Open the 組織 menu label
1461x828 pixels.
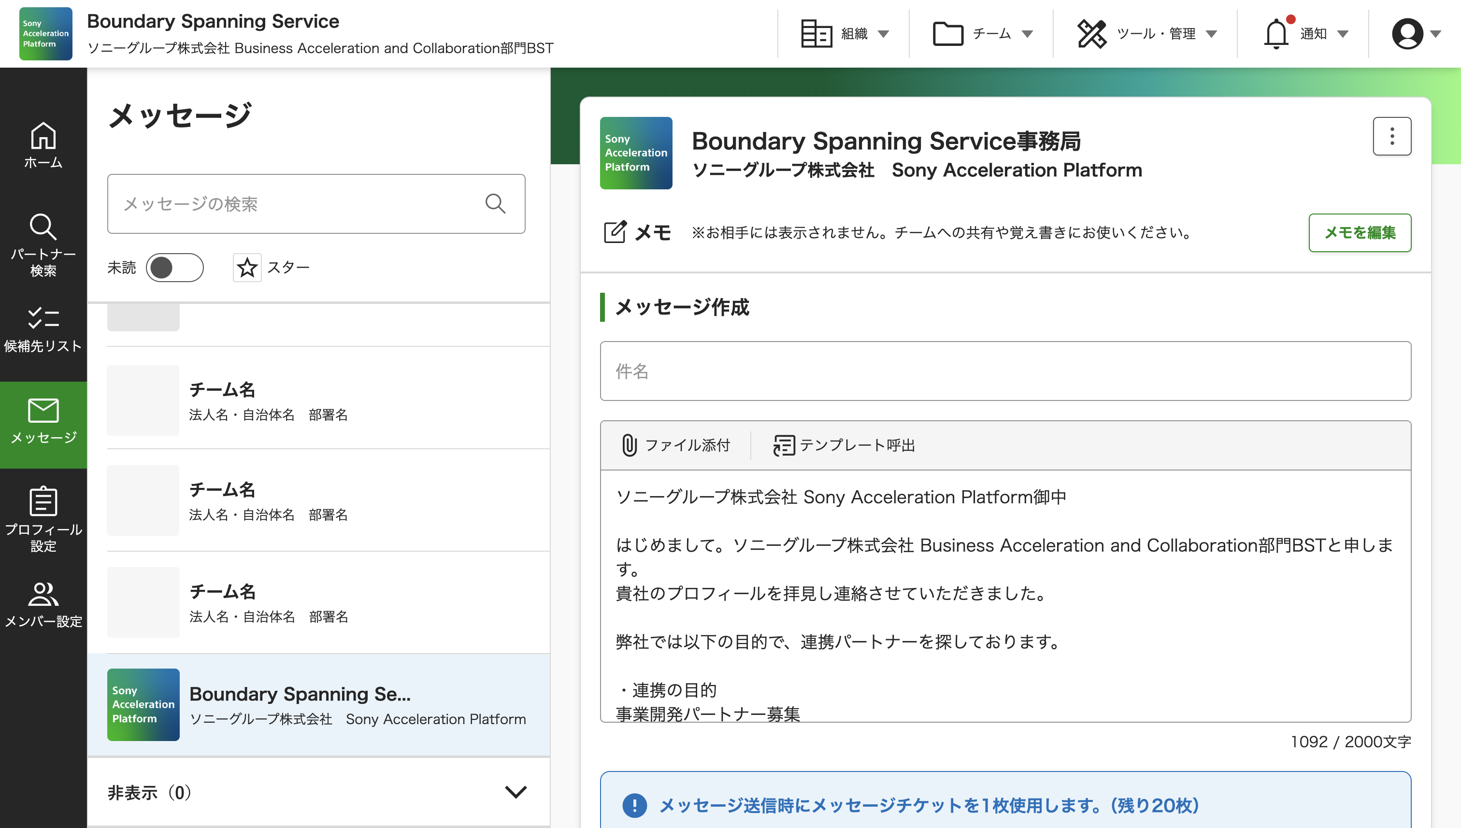click(854, 33)
